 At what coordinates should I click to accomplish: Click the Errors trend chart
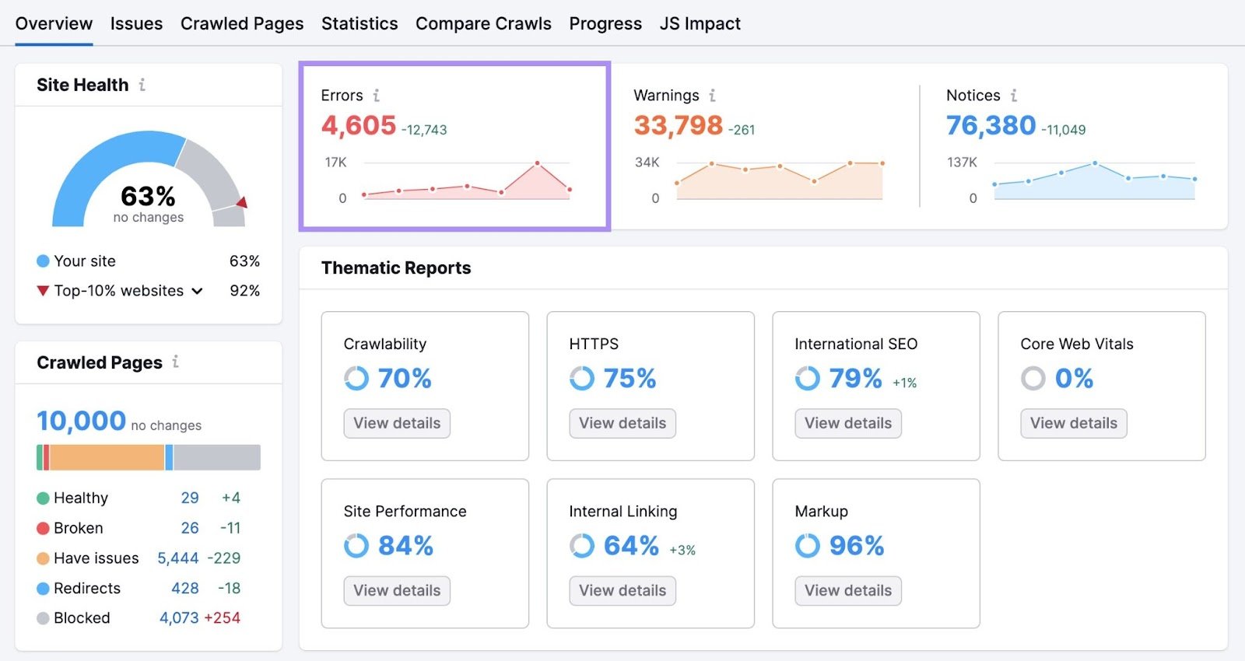pyautogui.click(x=467, y=180)
